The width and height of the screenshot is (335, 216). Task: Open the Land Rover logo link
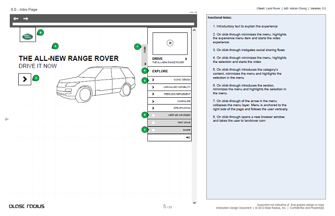click(28, 35)
